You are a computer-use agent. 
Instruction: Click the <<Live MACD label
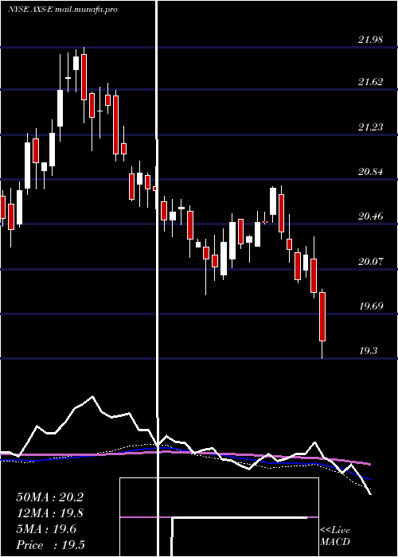[335, 536]
